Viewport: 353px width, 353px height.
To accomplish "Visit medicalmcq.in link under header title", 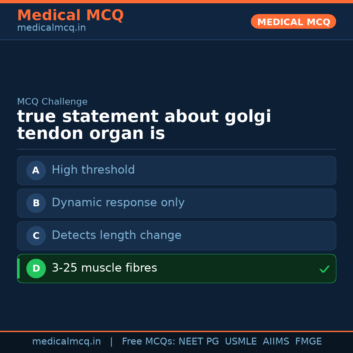I will [51, 28].
